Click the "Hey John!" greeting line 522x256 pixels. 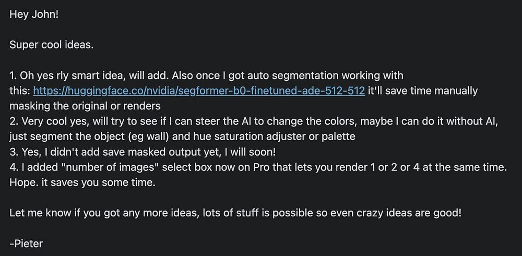tap(34, 14)
